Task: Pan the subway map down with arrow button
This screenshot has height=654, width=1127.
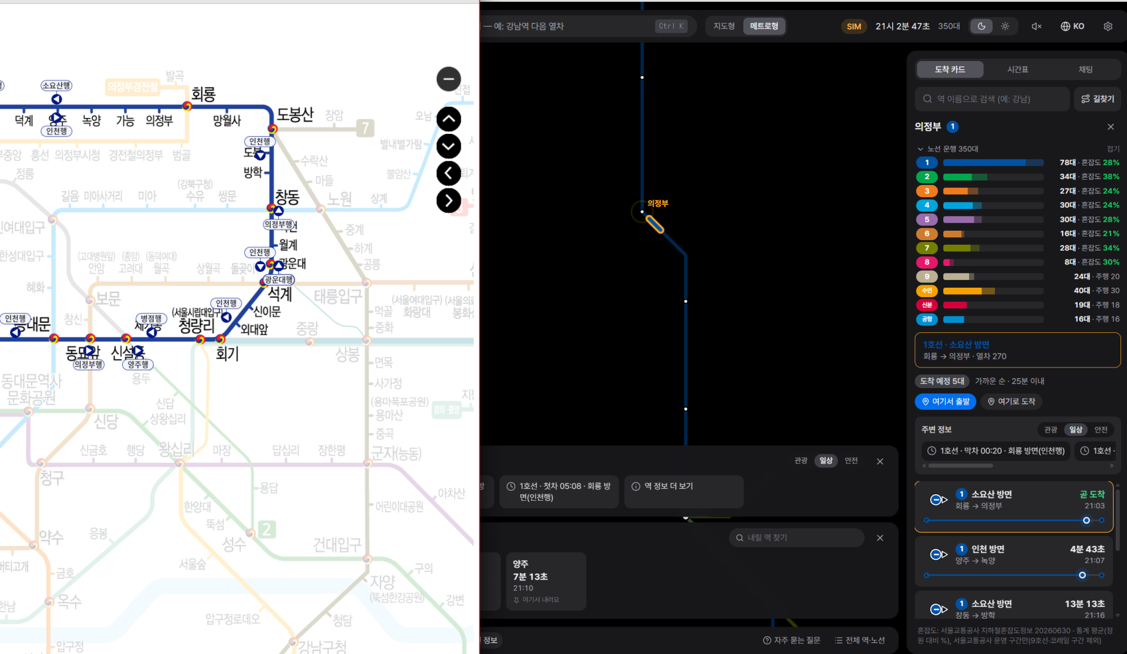Action: [x=448, y=146]
